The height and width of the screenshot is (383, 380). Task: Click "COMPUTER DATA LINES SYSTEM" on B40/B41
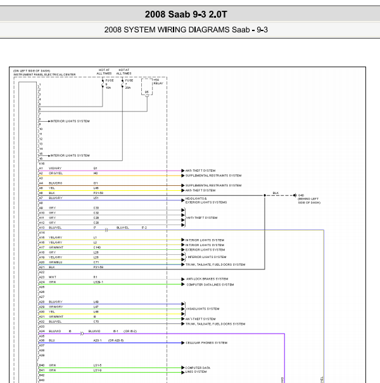tap(198, 370)
